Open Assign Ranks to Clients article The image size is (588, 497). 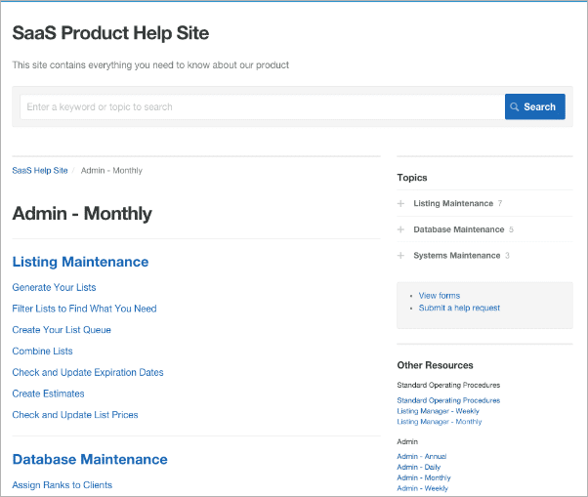62,485
